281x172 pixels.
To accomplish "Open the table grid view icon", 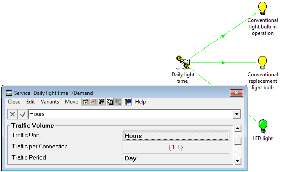I will tap(102, 102).
